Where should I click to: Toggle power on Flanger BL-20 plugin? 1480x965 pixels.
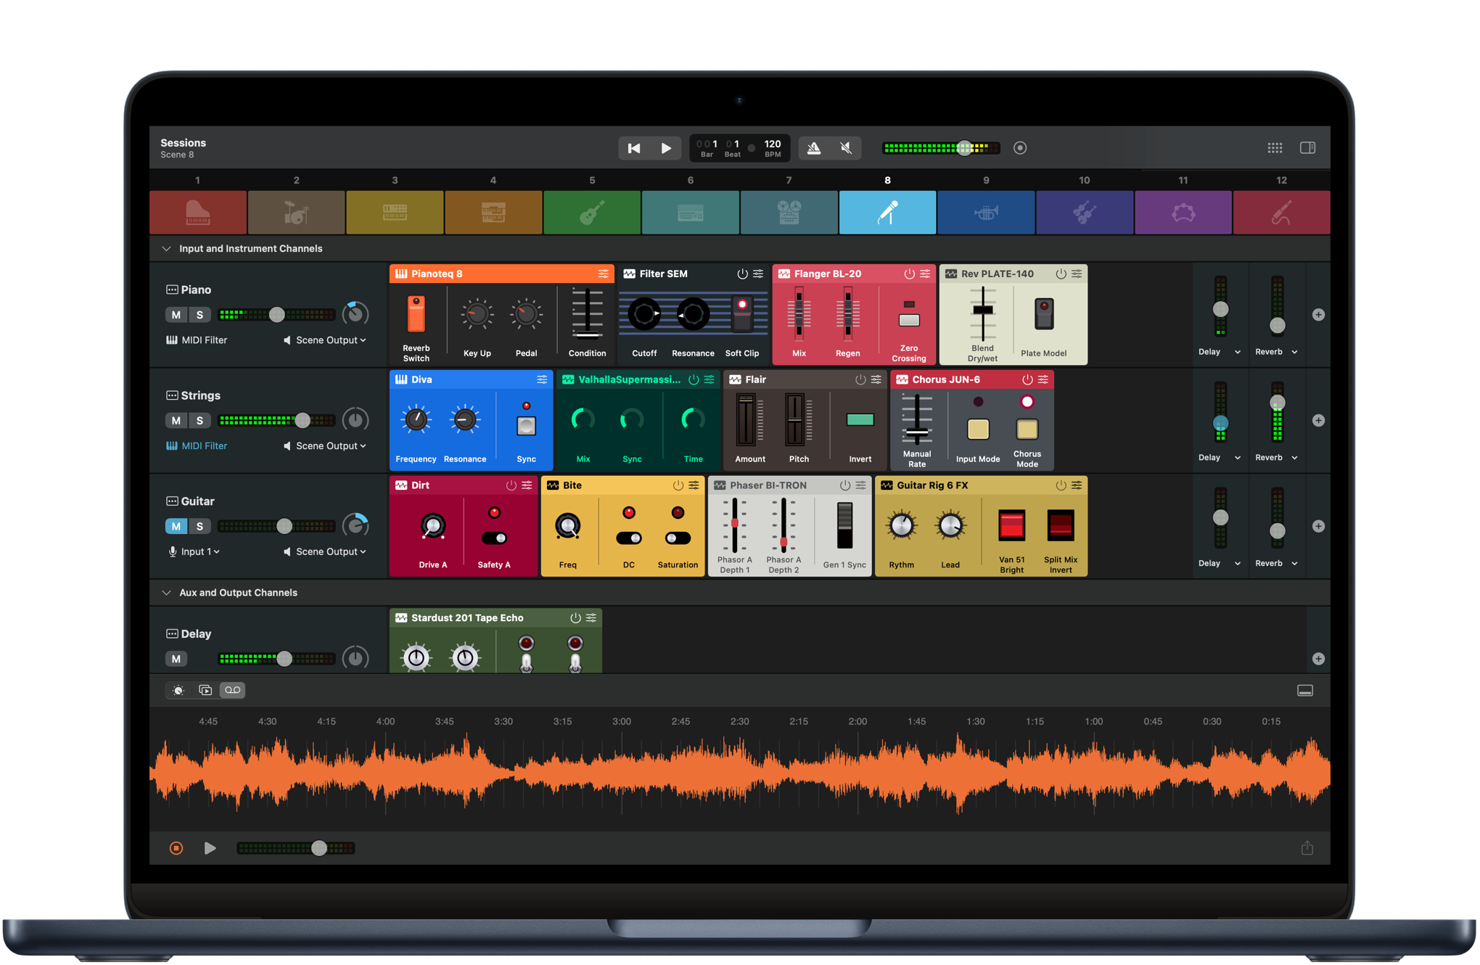coord(908,274)
